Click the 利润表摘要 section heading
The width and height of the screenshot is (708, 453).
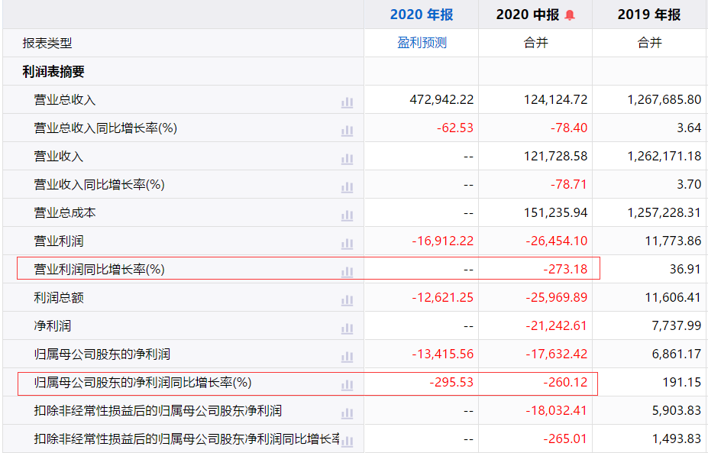click(53, 71)
